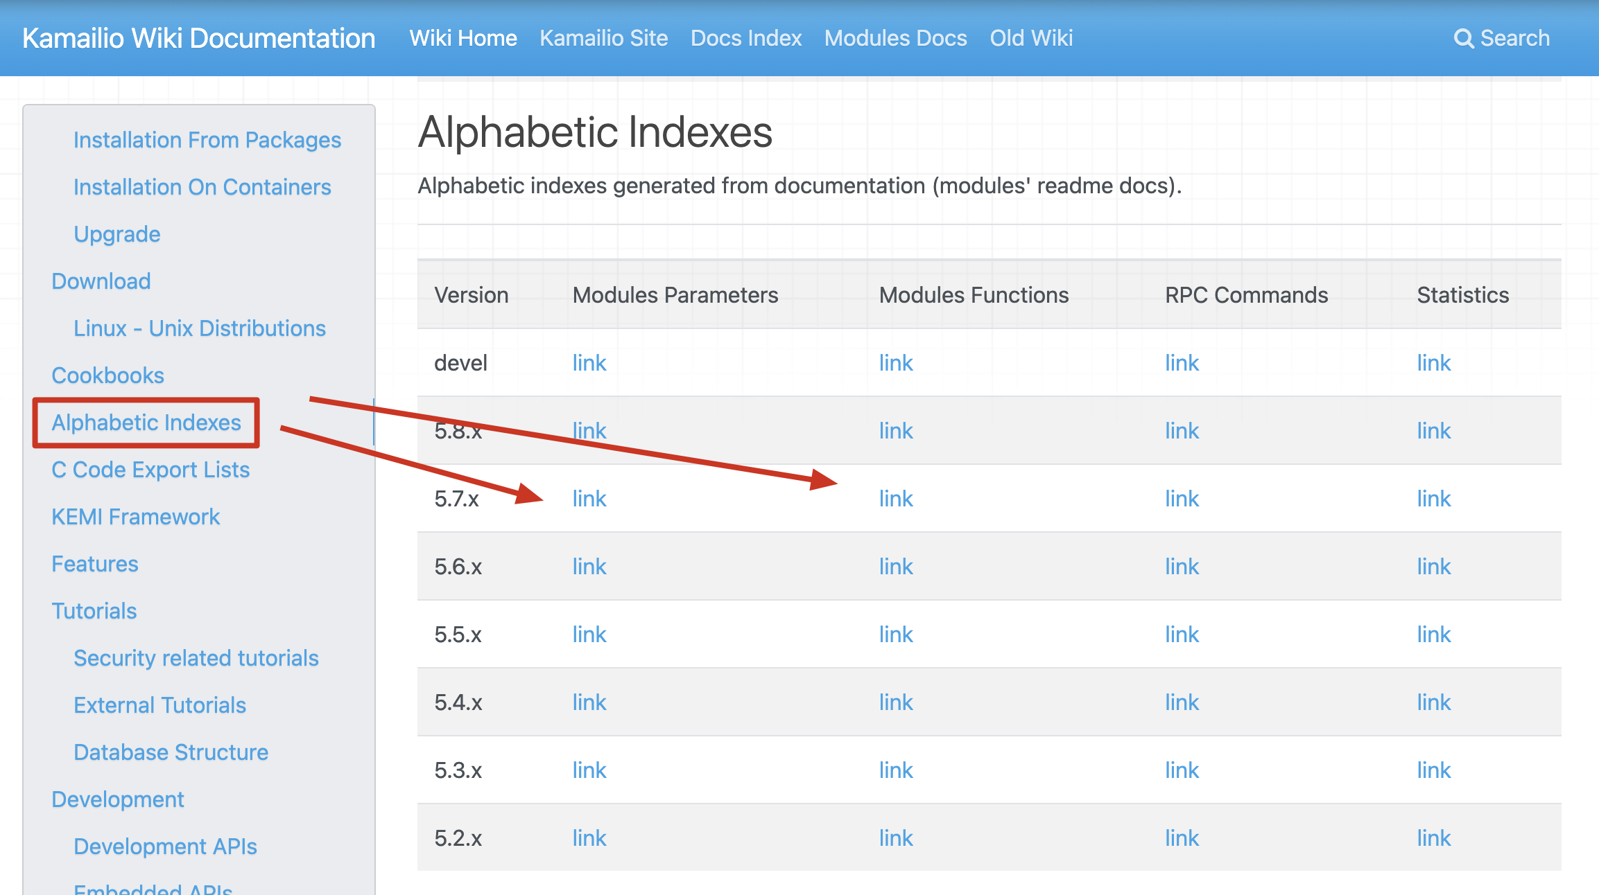Open Kamailio Wiki Documentation site title
1599x895 pixels.
198,39
